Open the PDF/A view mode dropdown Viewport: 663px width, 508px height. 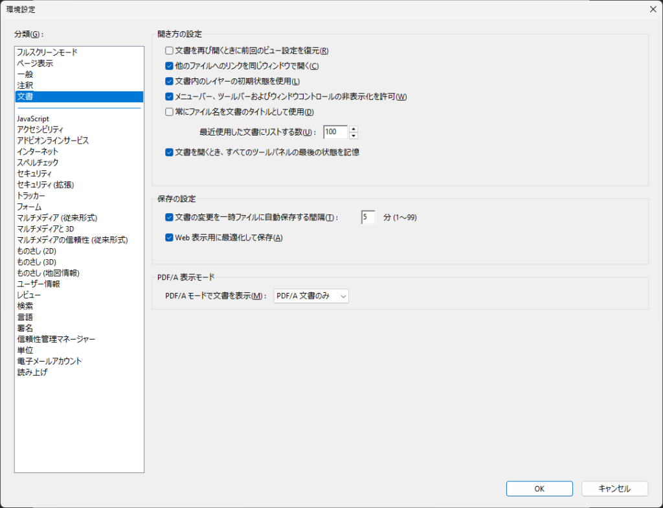click(x=311, y=296)
